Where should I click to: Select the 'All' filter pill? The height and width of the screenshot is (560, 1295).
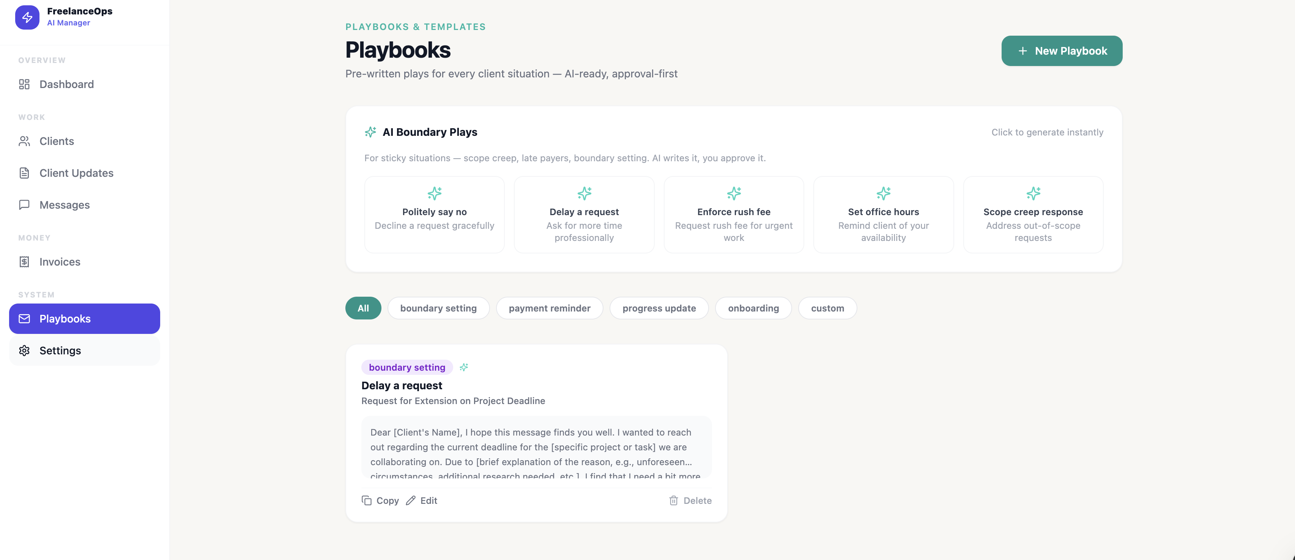363,308
